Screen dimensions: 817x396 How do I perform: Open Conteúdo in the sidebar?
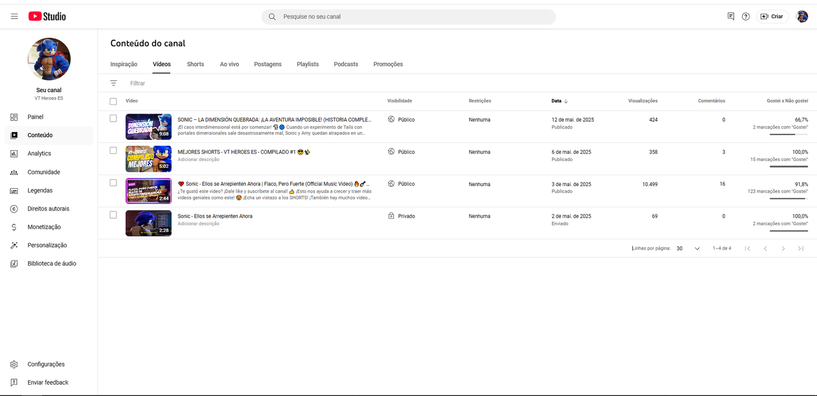[49, 135]
